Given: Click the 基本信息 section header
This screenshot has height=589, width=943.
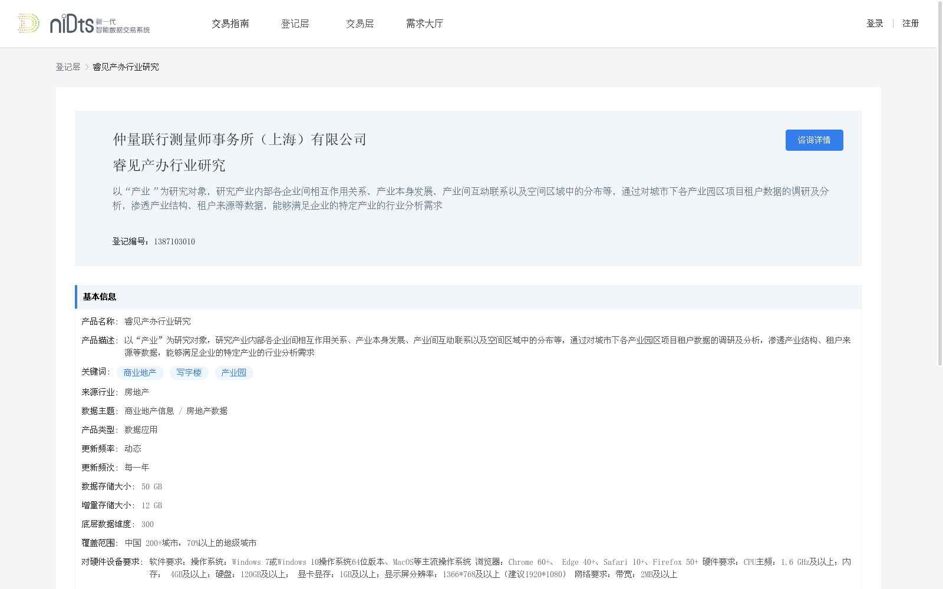Looking at the screenshot, I should (x=469, y=297).
